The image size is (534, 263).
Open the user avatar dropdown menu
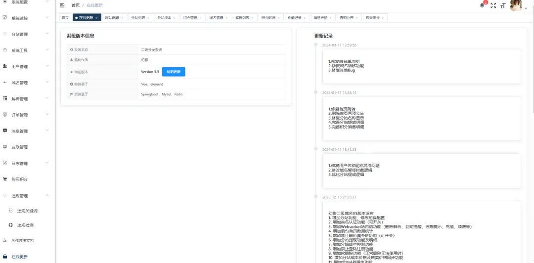tap(518, 5)
